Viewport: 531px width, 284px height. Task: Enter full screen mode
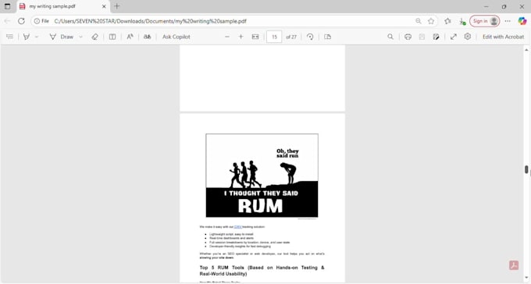coord(454,37)
